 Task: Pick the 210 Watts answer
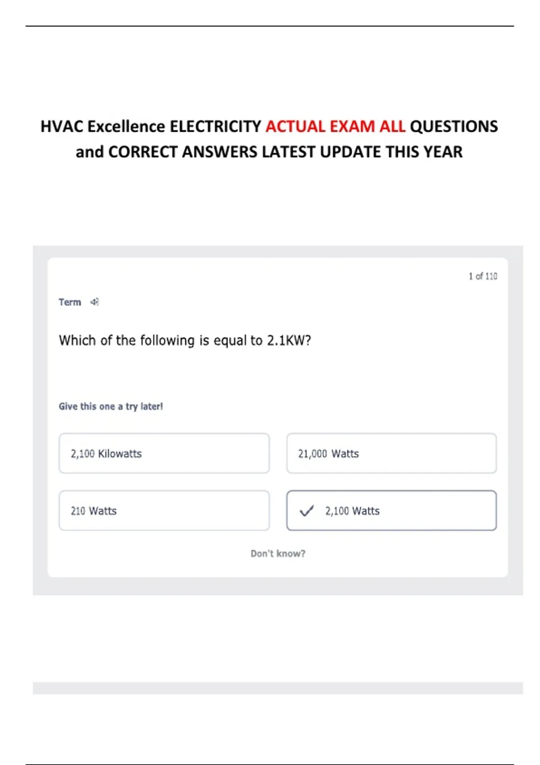click(x=164, y=511)
